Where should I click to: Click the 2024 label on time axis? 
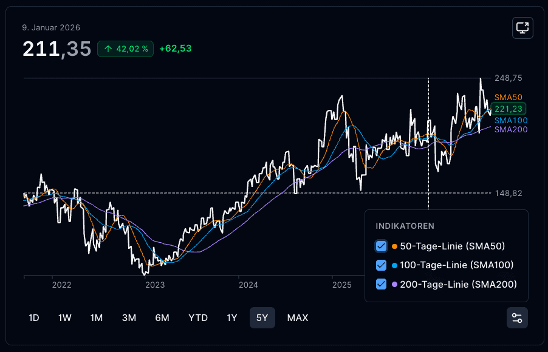[248, 285]
